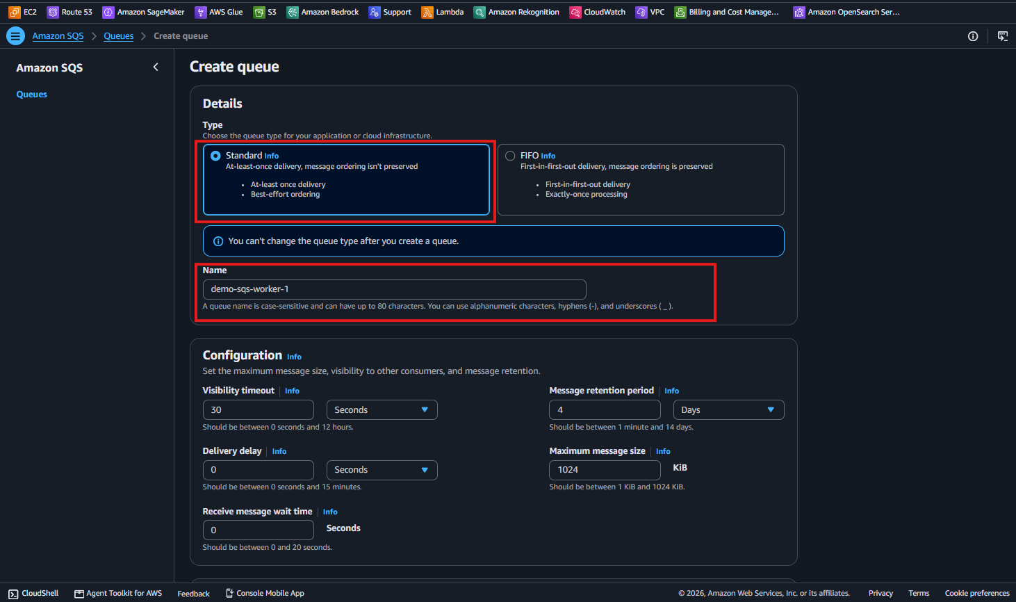Open the CloudWatch shortcut icon

(x=575, y=12)
